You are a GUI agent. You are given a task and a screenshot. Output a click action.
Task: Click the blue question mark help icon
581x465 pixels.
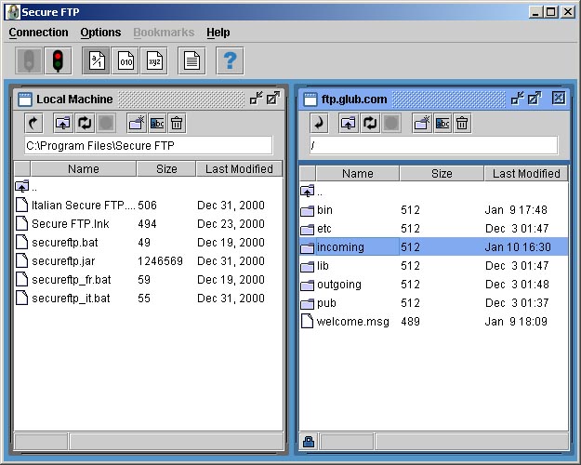[x=230, y=60]
